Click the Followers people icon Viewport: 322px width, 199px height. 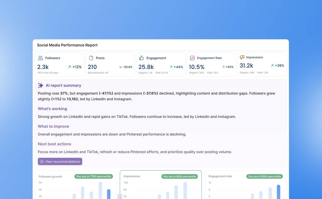(40, 58)
